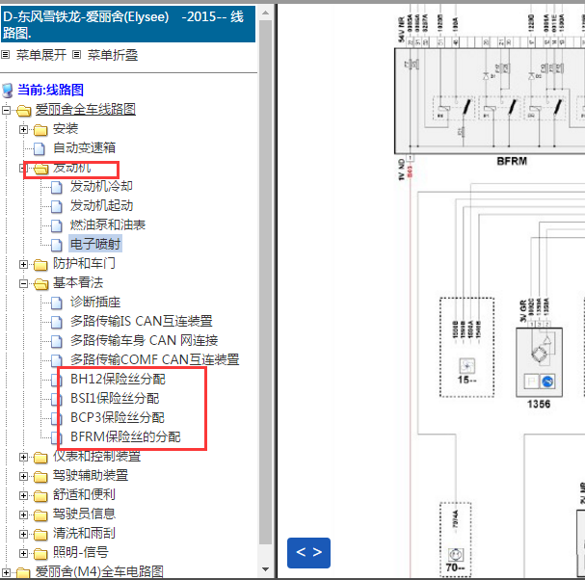585x580 pixels.
Task: Click the 安装 folder icon
Action: 40,130
